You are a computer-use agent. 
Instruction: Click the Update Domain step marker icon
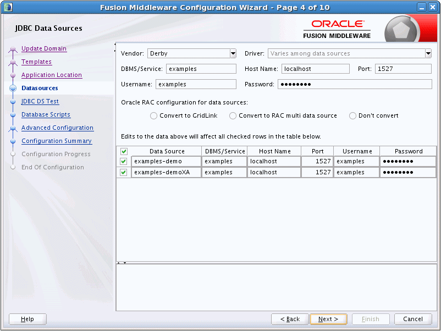tap(13, 49)
